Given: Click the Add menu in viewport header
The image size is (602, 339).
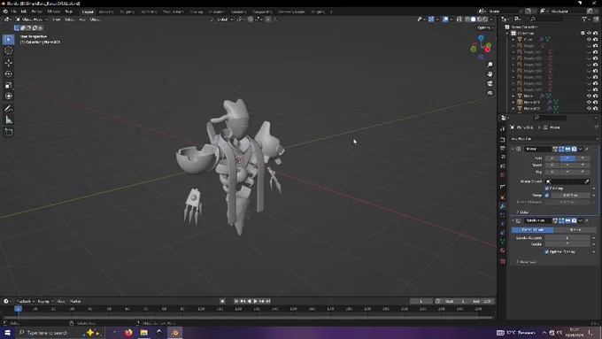Looking at the screenshot, I should click(x=82, y=19).
